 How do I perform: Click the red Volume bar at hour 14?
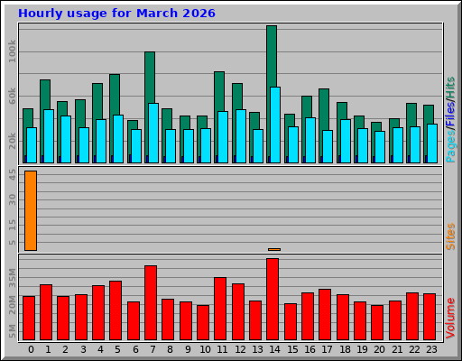[273, 300]
